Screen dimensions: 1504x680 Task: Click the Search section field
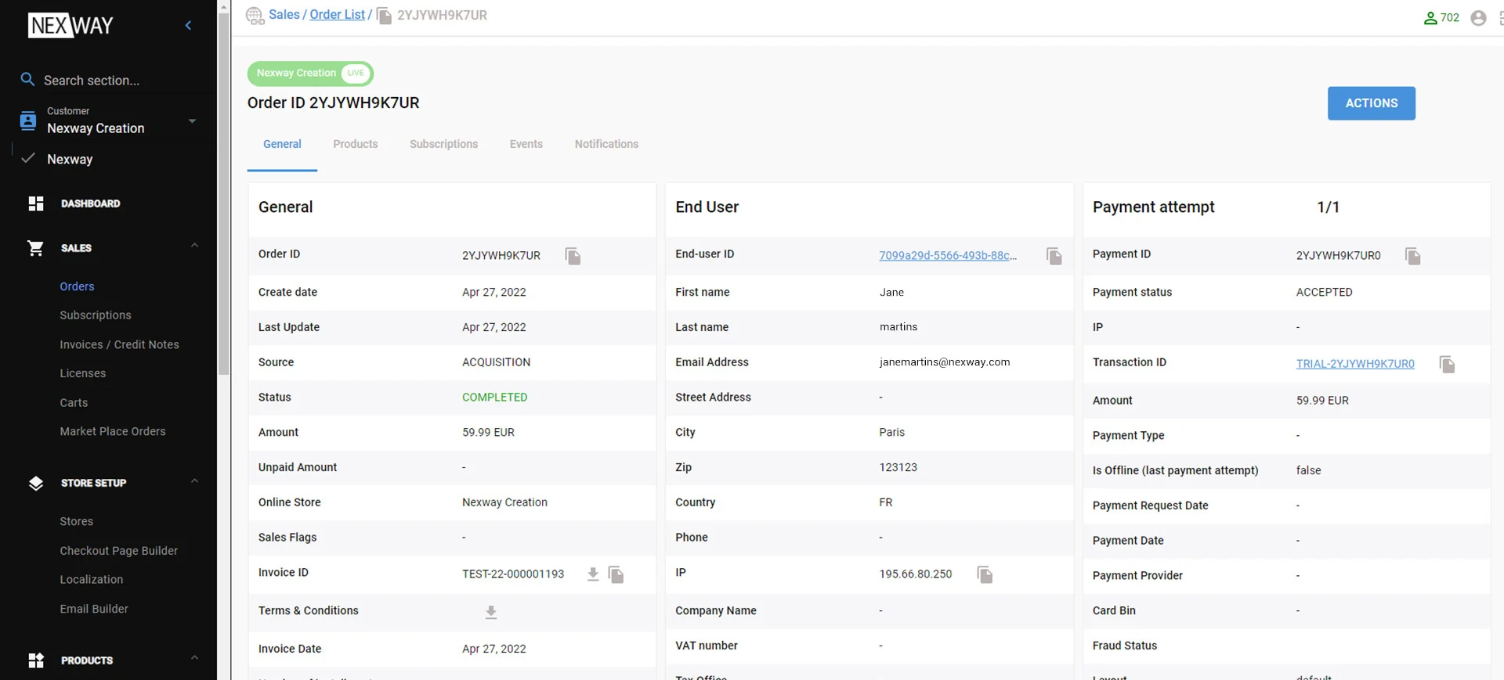click(x=110, y=81)
